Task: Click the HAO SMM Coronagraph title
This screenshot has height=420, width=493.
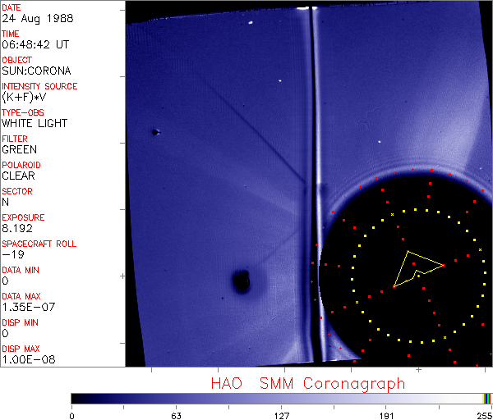Action: click(307, 384)
